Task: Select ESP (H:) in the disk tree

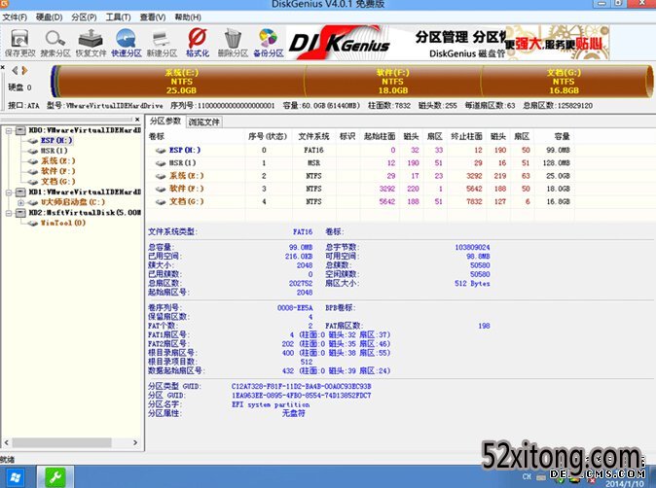Action: (x=56, y=140)
